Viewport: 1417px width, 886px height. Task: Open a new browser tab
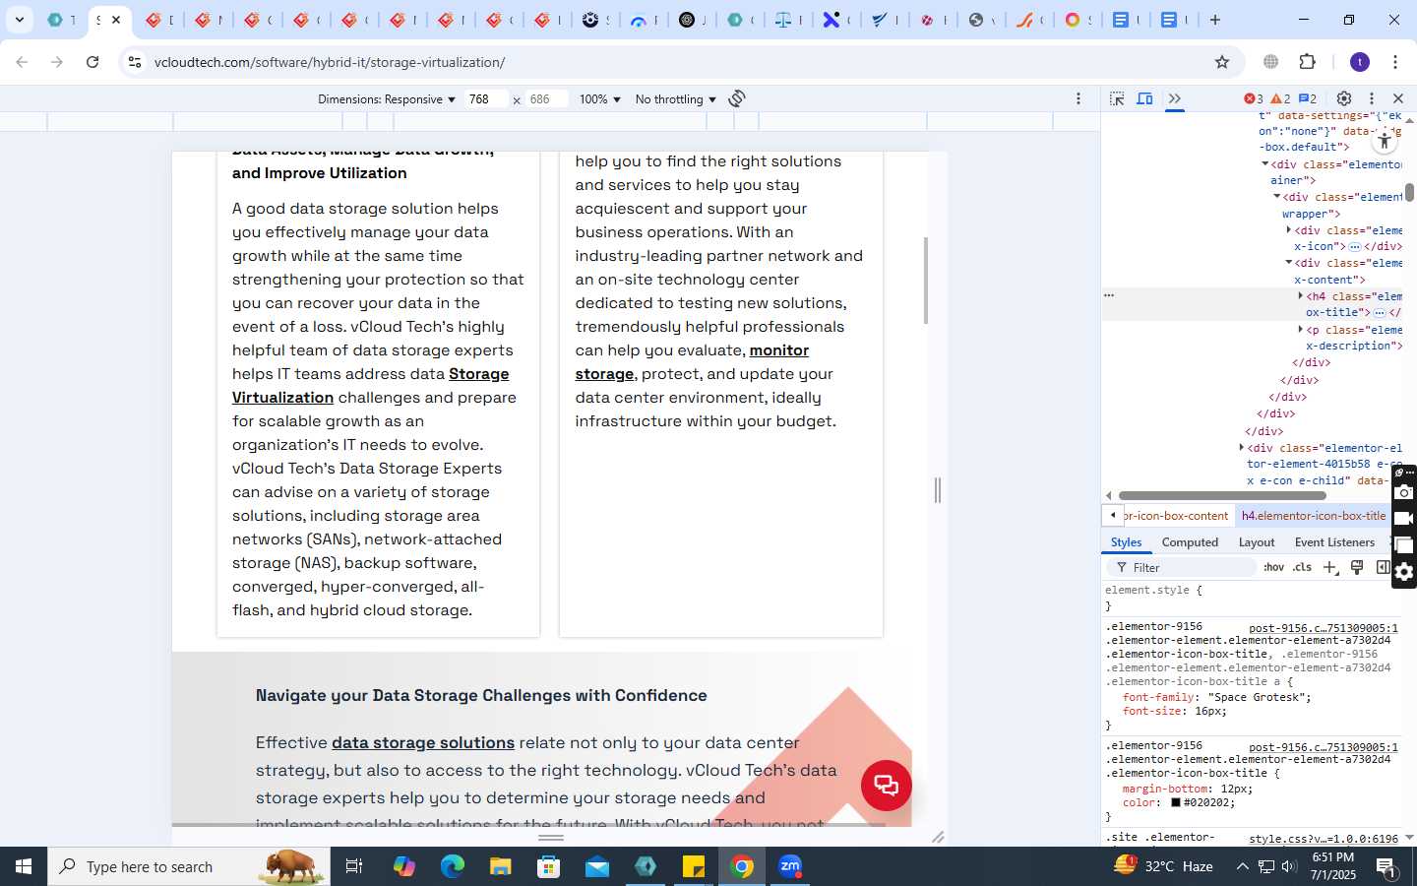(x=1215, y=20)
